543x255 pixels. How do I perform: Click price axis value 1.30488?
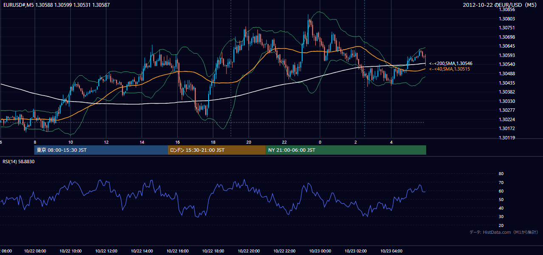pyautogui.click(x=507, y=74)
